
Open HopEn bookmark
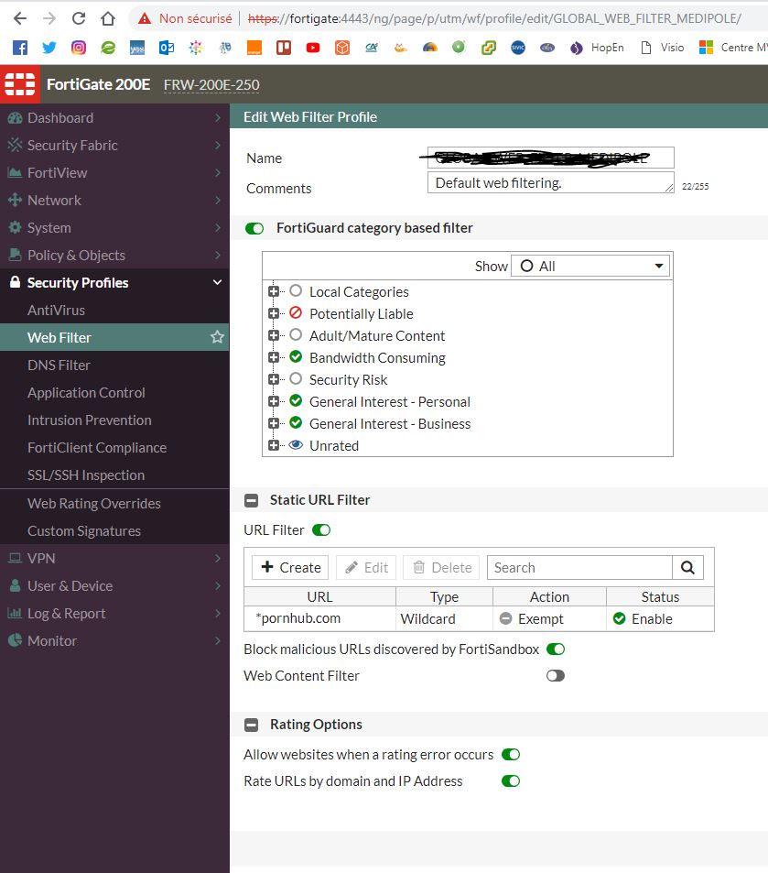597,48
